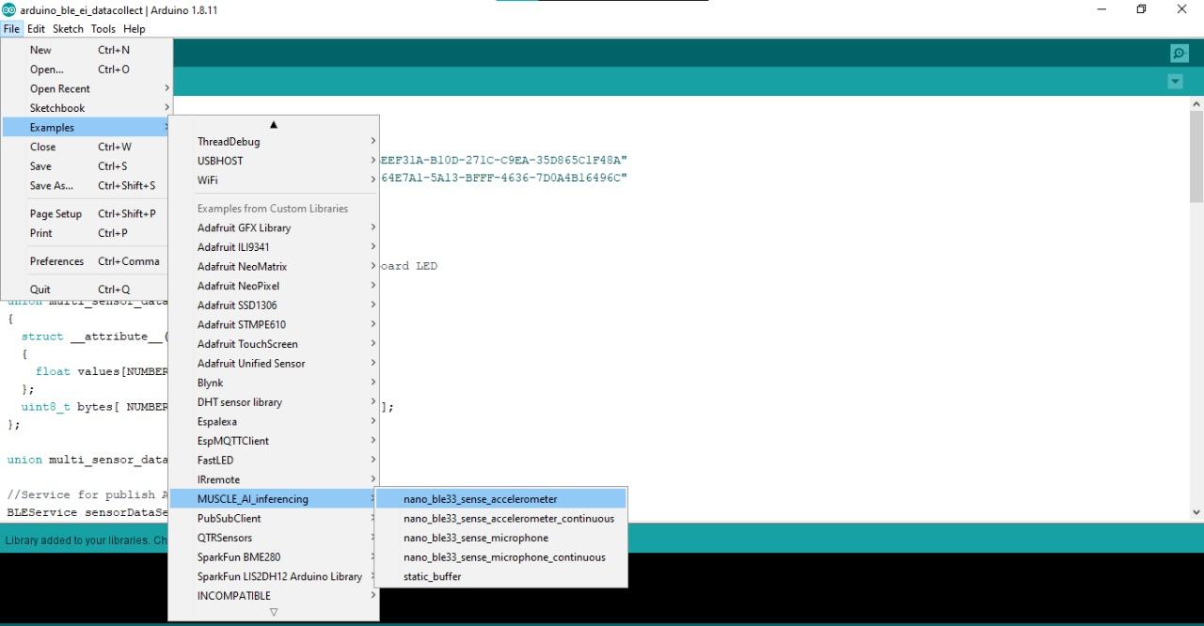The image size is (1204, 626).
Task: Open the Sketch menu
Action: (x=68, y=29)
